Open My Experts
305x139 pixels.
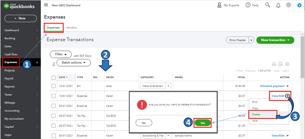pos(228,5)
